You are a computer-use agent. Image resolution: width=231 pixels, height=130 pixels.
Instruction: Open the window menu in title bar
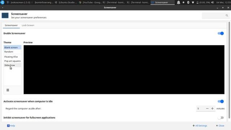(3, 8)
